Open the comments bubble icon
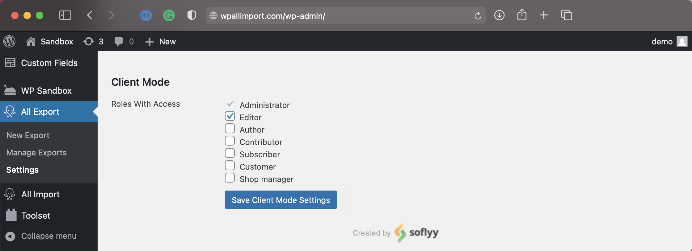This screenshot has height=251, width=692. pyautogui.click(x=119, y=41)
